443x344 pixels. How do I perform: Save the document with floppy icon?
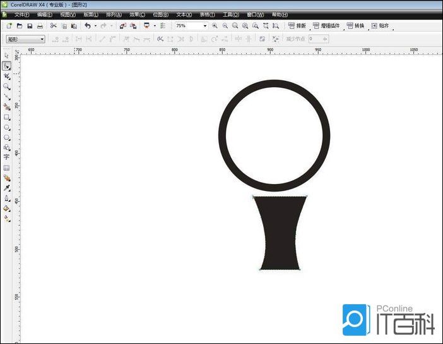pos(30,26)
